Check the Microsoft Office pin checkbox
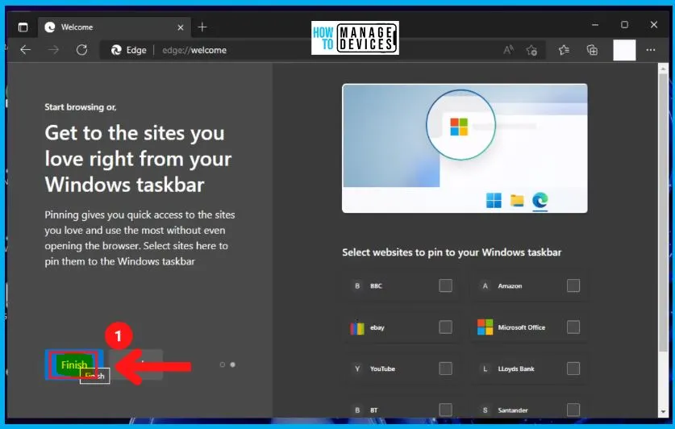675x429 pixels. [573, 327]
